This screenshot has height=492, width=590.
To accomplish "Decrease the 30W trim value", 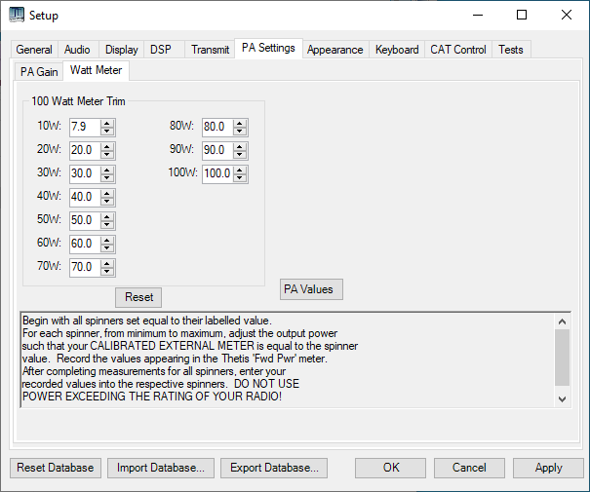I will pyautogui.click(x=107, y=177).
